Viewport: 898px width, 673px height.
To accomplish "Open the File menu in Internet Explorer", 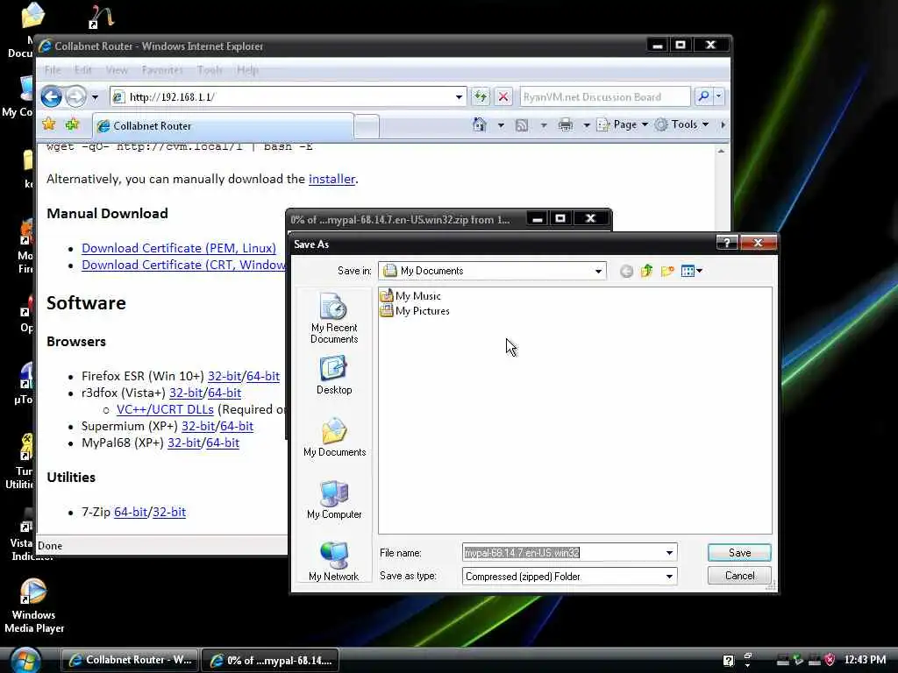I will (52, 70).
